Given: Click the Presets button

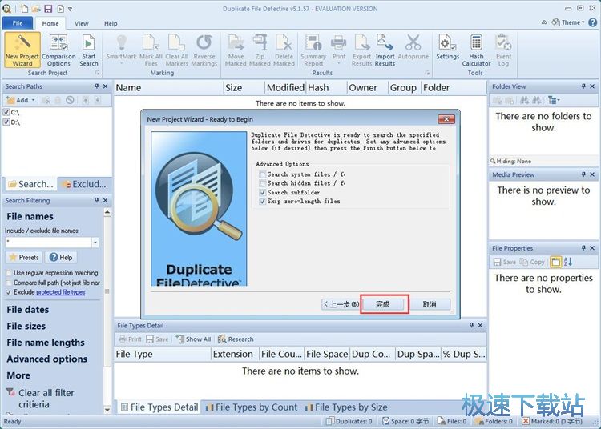Looking at the screenshot, I should click(x=24, y=257).
